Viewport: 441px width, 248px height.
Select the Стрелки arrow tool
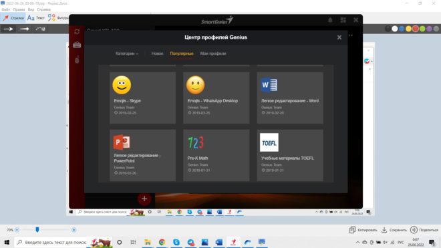point(13,18)
